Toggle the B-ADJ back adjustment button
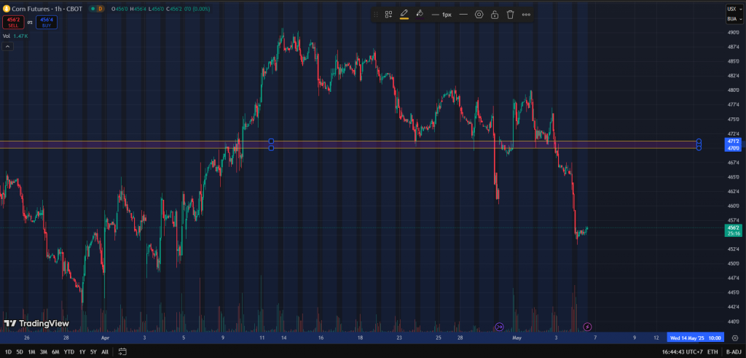 pyautogui.click(x=733, y=352)
